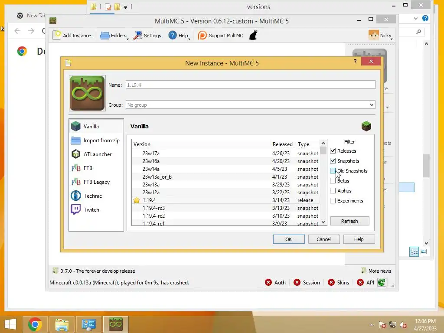
Task: Click MultiMC icon in the taskbar
Action: click(x=115, y=324)
